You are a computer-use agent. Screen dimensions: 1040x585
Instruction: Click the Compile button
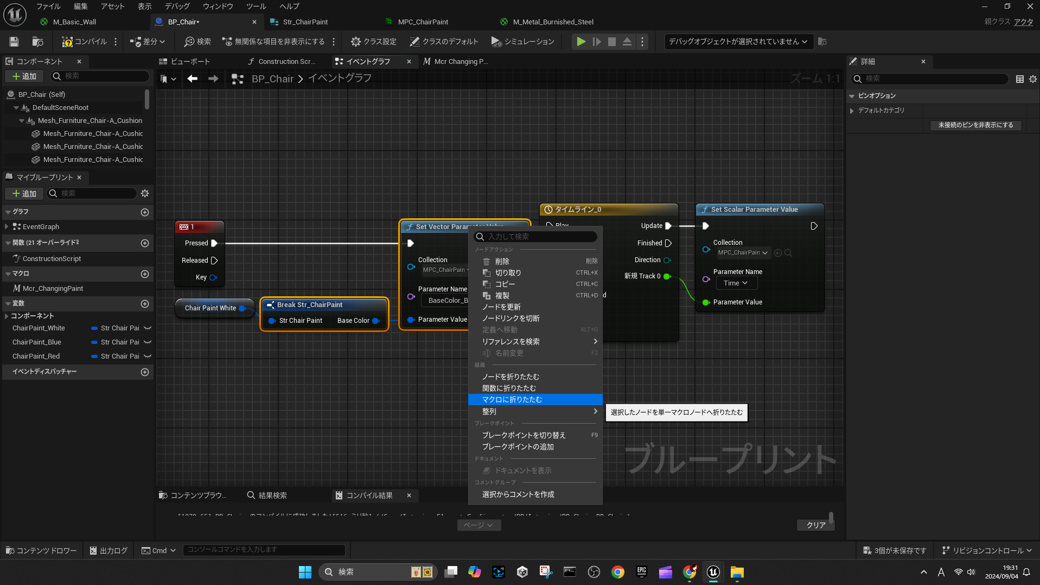click(84, 42)
